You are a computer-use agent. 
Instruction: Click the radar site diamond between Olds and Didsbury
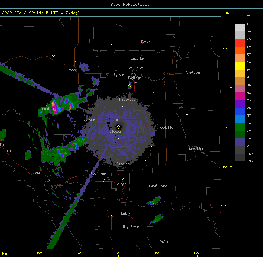click(118, 127)
